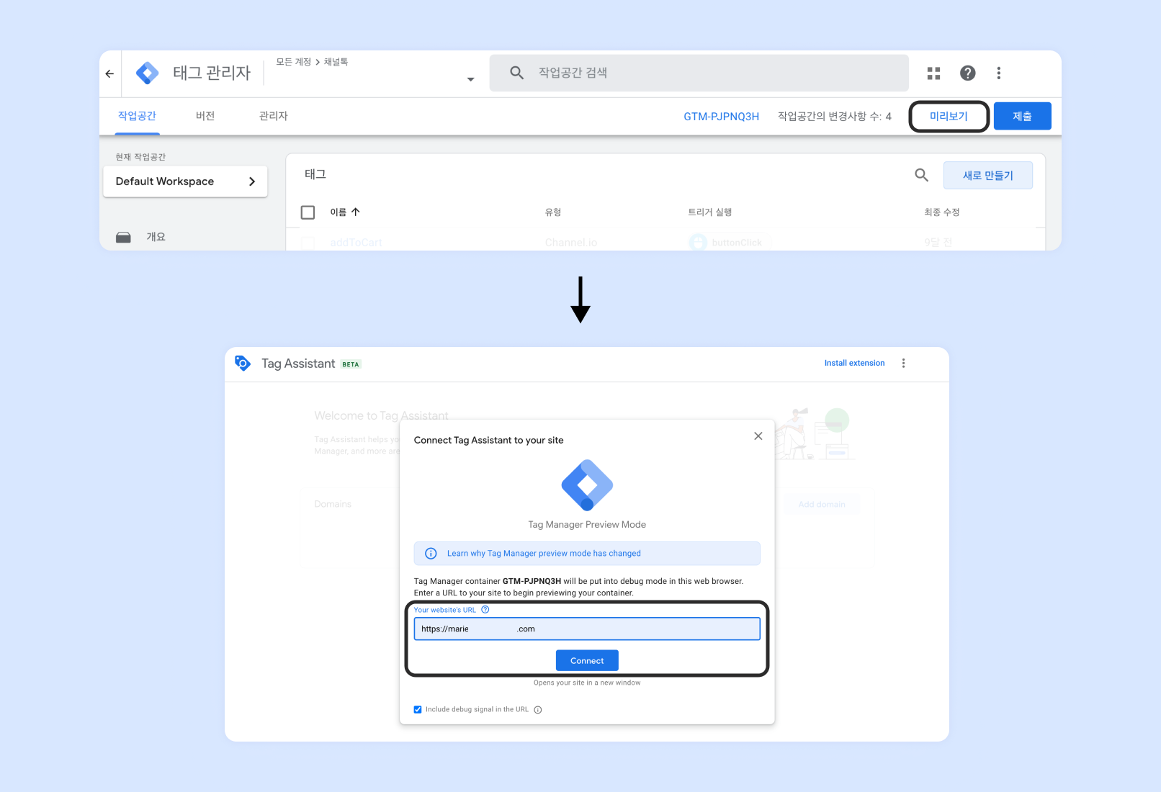Search tags with the magnifier in 태그 panel

pyautogui.click(x=921, y=175)
